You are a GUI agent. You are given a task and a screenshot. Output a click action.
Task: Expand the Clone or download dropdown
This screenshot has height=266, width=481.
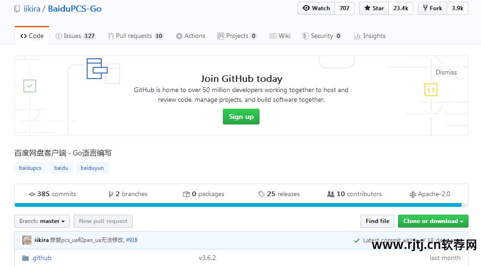(x=433, y=221)
